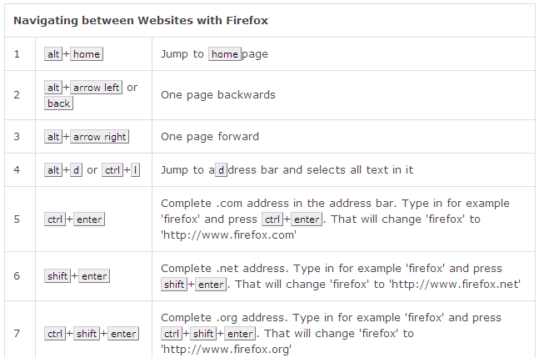Click the "arrow left" keycap
This screenshot has height=358, width=539.
pos(96,88)
